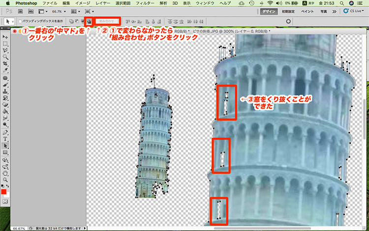Open the white background color swatch

tap(8, 196)
